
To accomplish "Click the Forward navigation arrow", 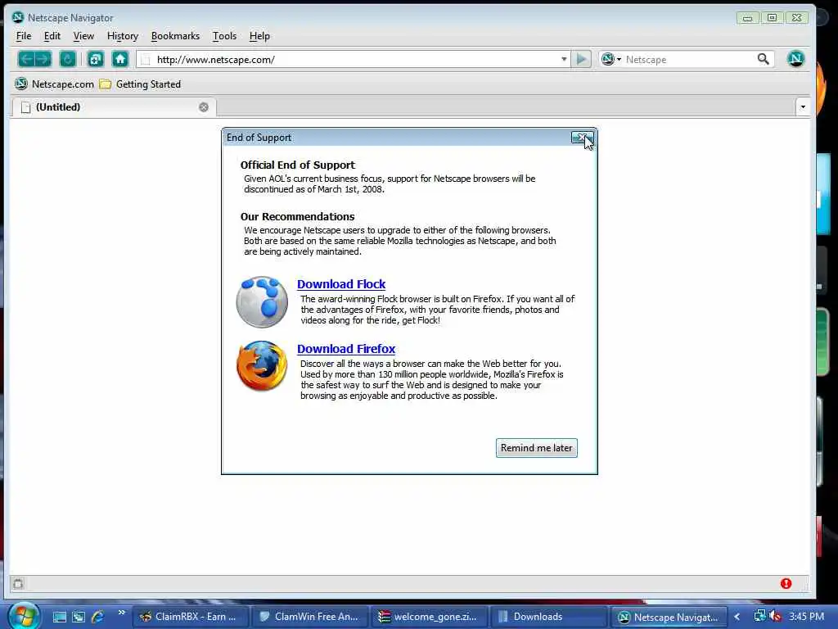I will [x=43, y=59].
